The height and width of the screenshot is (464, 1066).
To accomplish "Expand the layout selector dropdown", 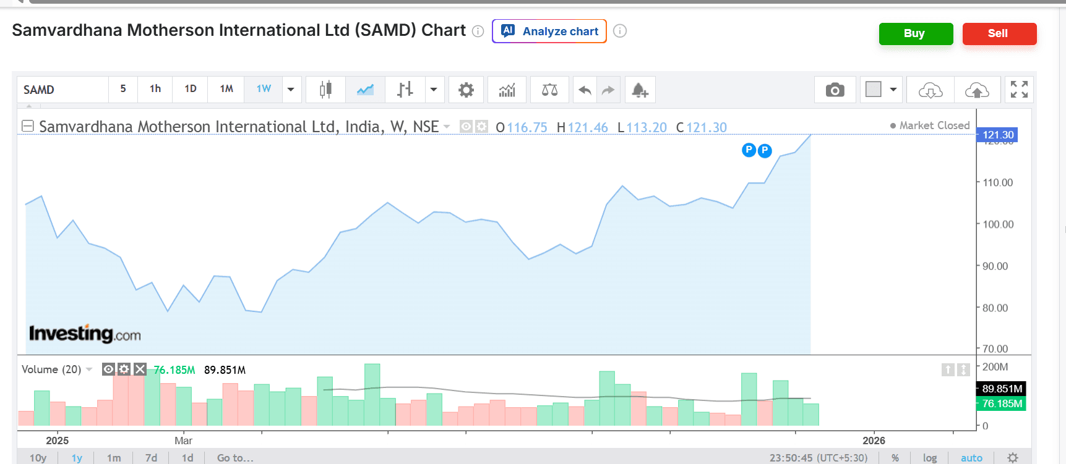I will pos(893,90).
